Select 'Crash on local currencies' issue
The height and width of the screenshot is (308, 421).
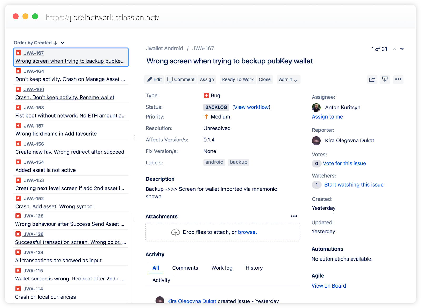pyautogui.click(x=71, y=293)
